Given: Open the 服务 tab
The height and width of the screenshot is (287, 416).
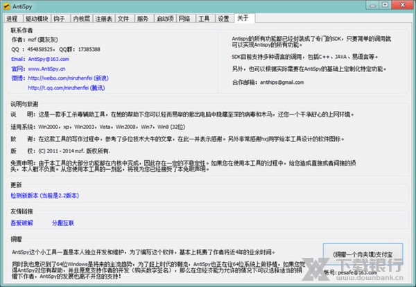Looking at the screenshot, I should point(143,19).
